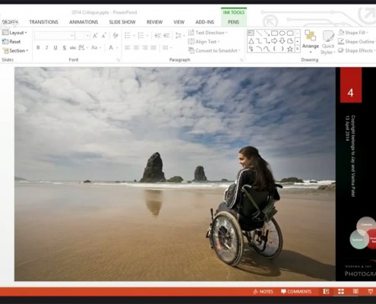Image resolution: width=376 pixels, height=304 pixels.
Task: Open the Review tab
Action: pos(154,22)
